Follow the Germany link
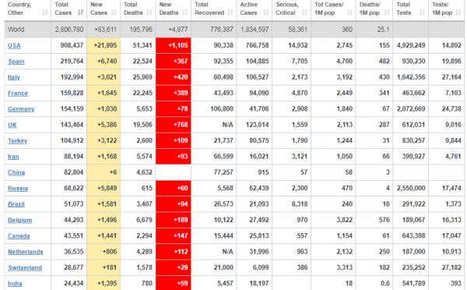The height and width of the screenshot is (290, 467). [x=21, y=109]
